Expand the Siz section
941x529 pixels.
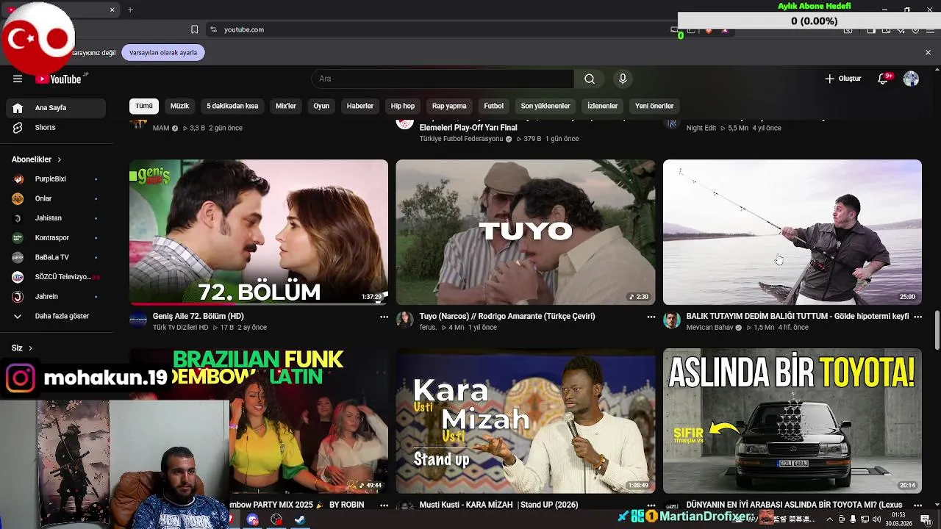coord(22,348)
